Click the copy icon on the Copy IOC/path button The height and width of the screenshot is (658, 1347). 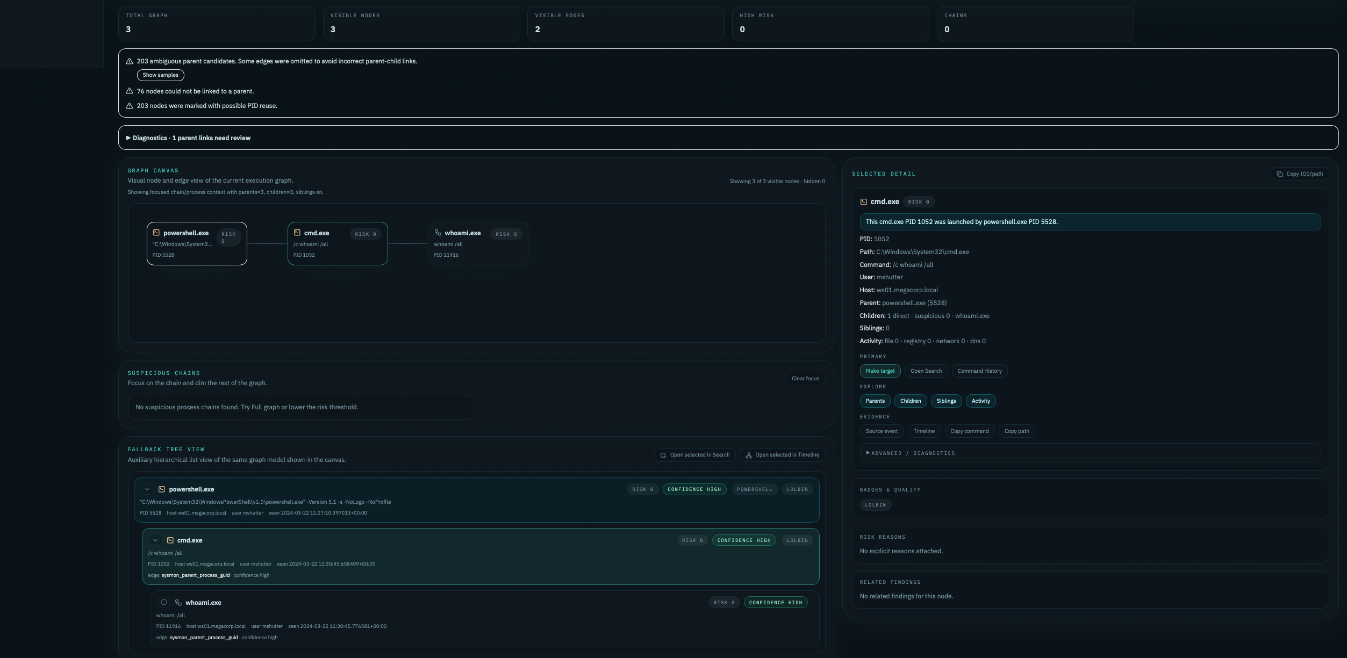coord(1280,174)
